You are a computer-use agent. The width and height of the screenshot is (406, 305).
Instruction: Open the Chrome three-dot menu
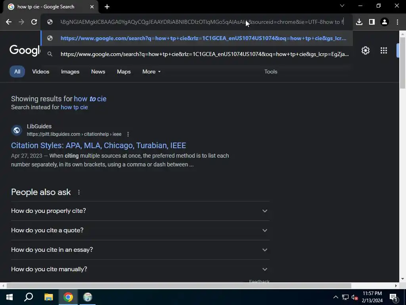[397, 22]
